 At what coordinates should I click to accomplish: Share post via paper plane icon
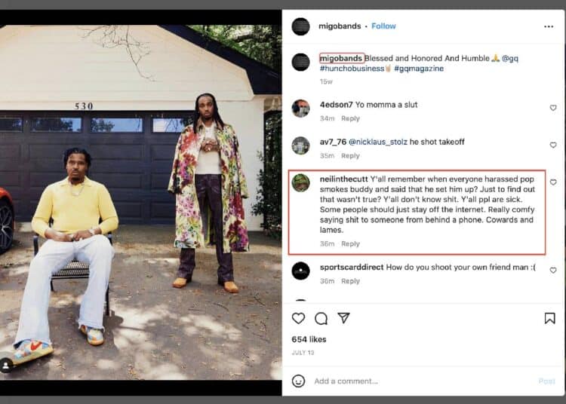(343, 318)
